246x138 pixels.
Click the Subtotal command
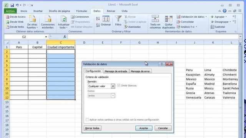pos(218,27)
